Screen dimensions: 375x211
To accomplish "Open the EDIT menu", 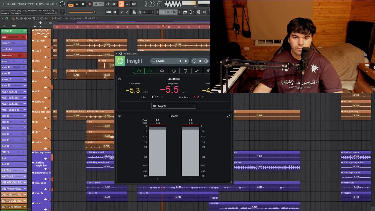I will coord(9,4).
